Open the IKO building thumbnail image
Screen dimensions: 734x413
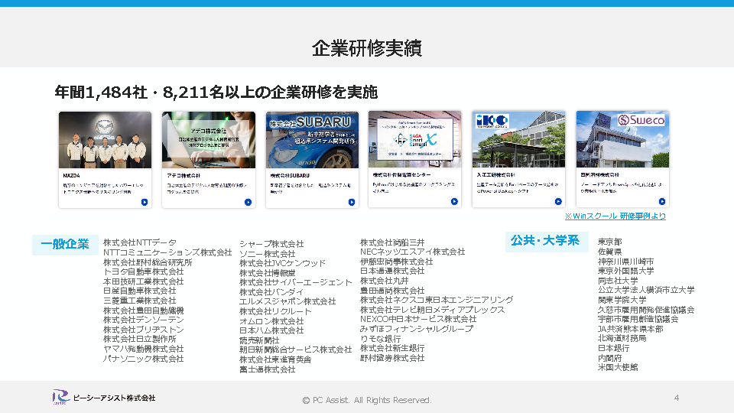tap(518, 140)
